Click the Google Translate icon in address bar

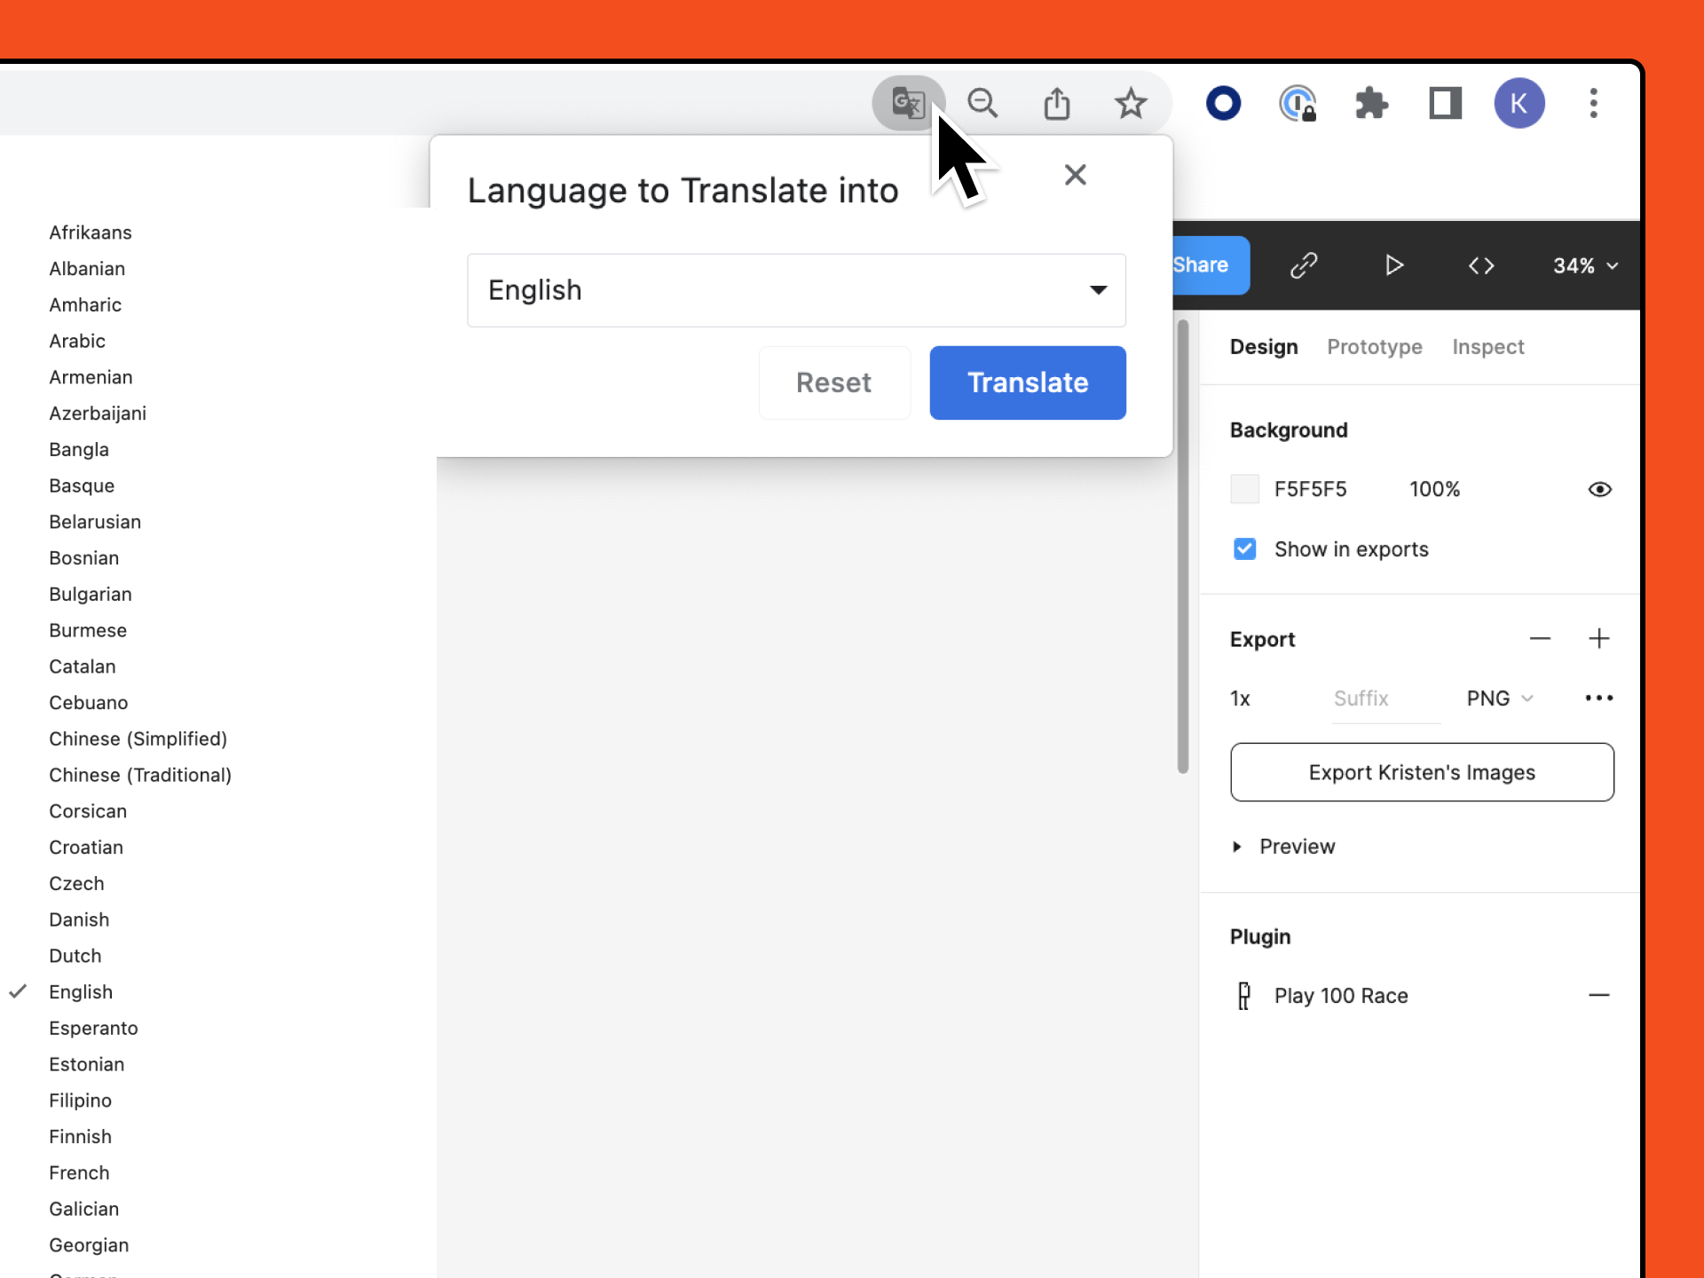coord(907,103)
